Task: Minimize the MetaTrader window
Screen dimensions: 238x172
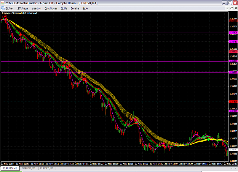Action: [224, 3]
